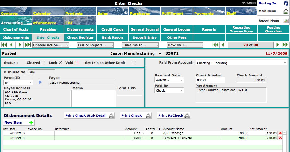
Task: Open the Payments module tile
Action: point(209,11)
